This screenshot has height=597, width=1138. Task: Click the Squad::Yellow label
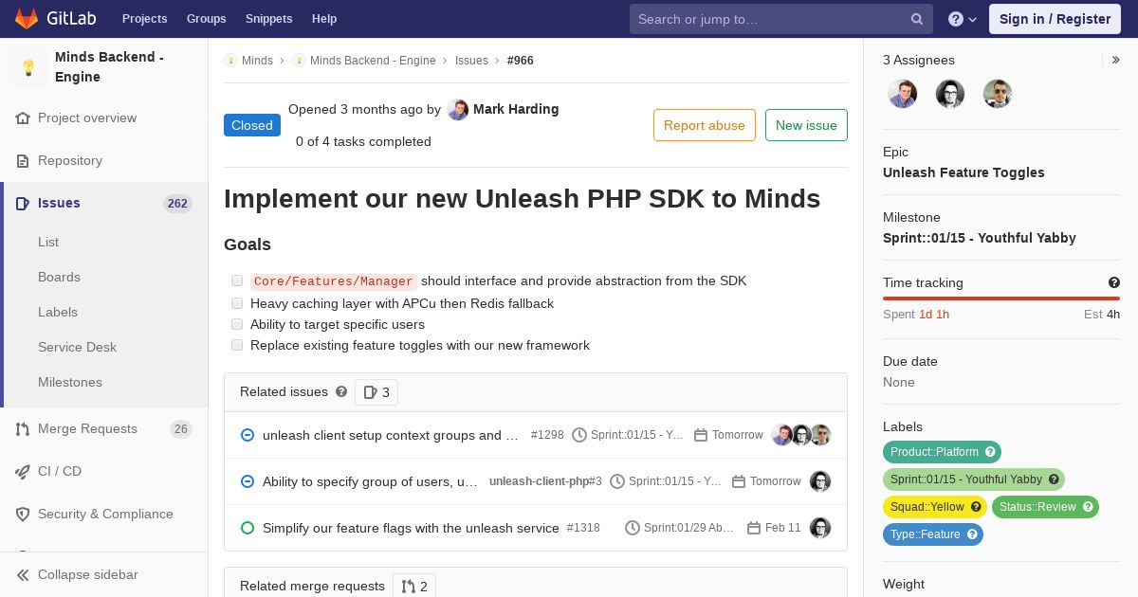pyautogui.click(x=935, y=507)
